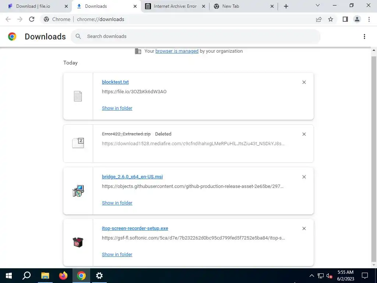Remove itop-screen-recorder-setup.exe from the list
377x283 pixels.
304,228
